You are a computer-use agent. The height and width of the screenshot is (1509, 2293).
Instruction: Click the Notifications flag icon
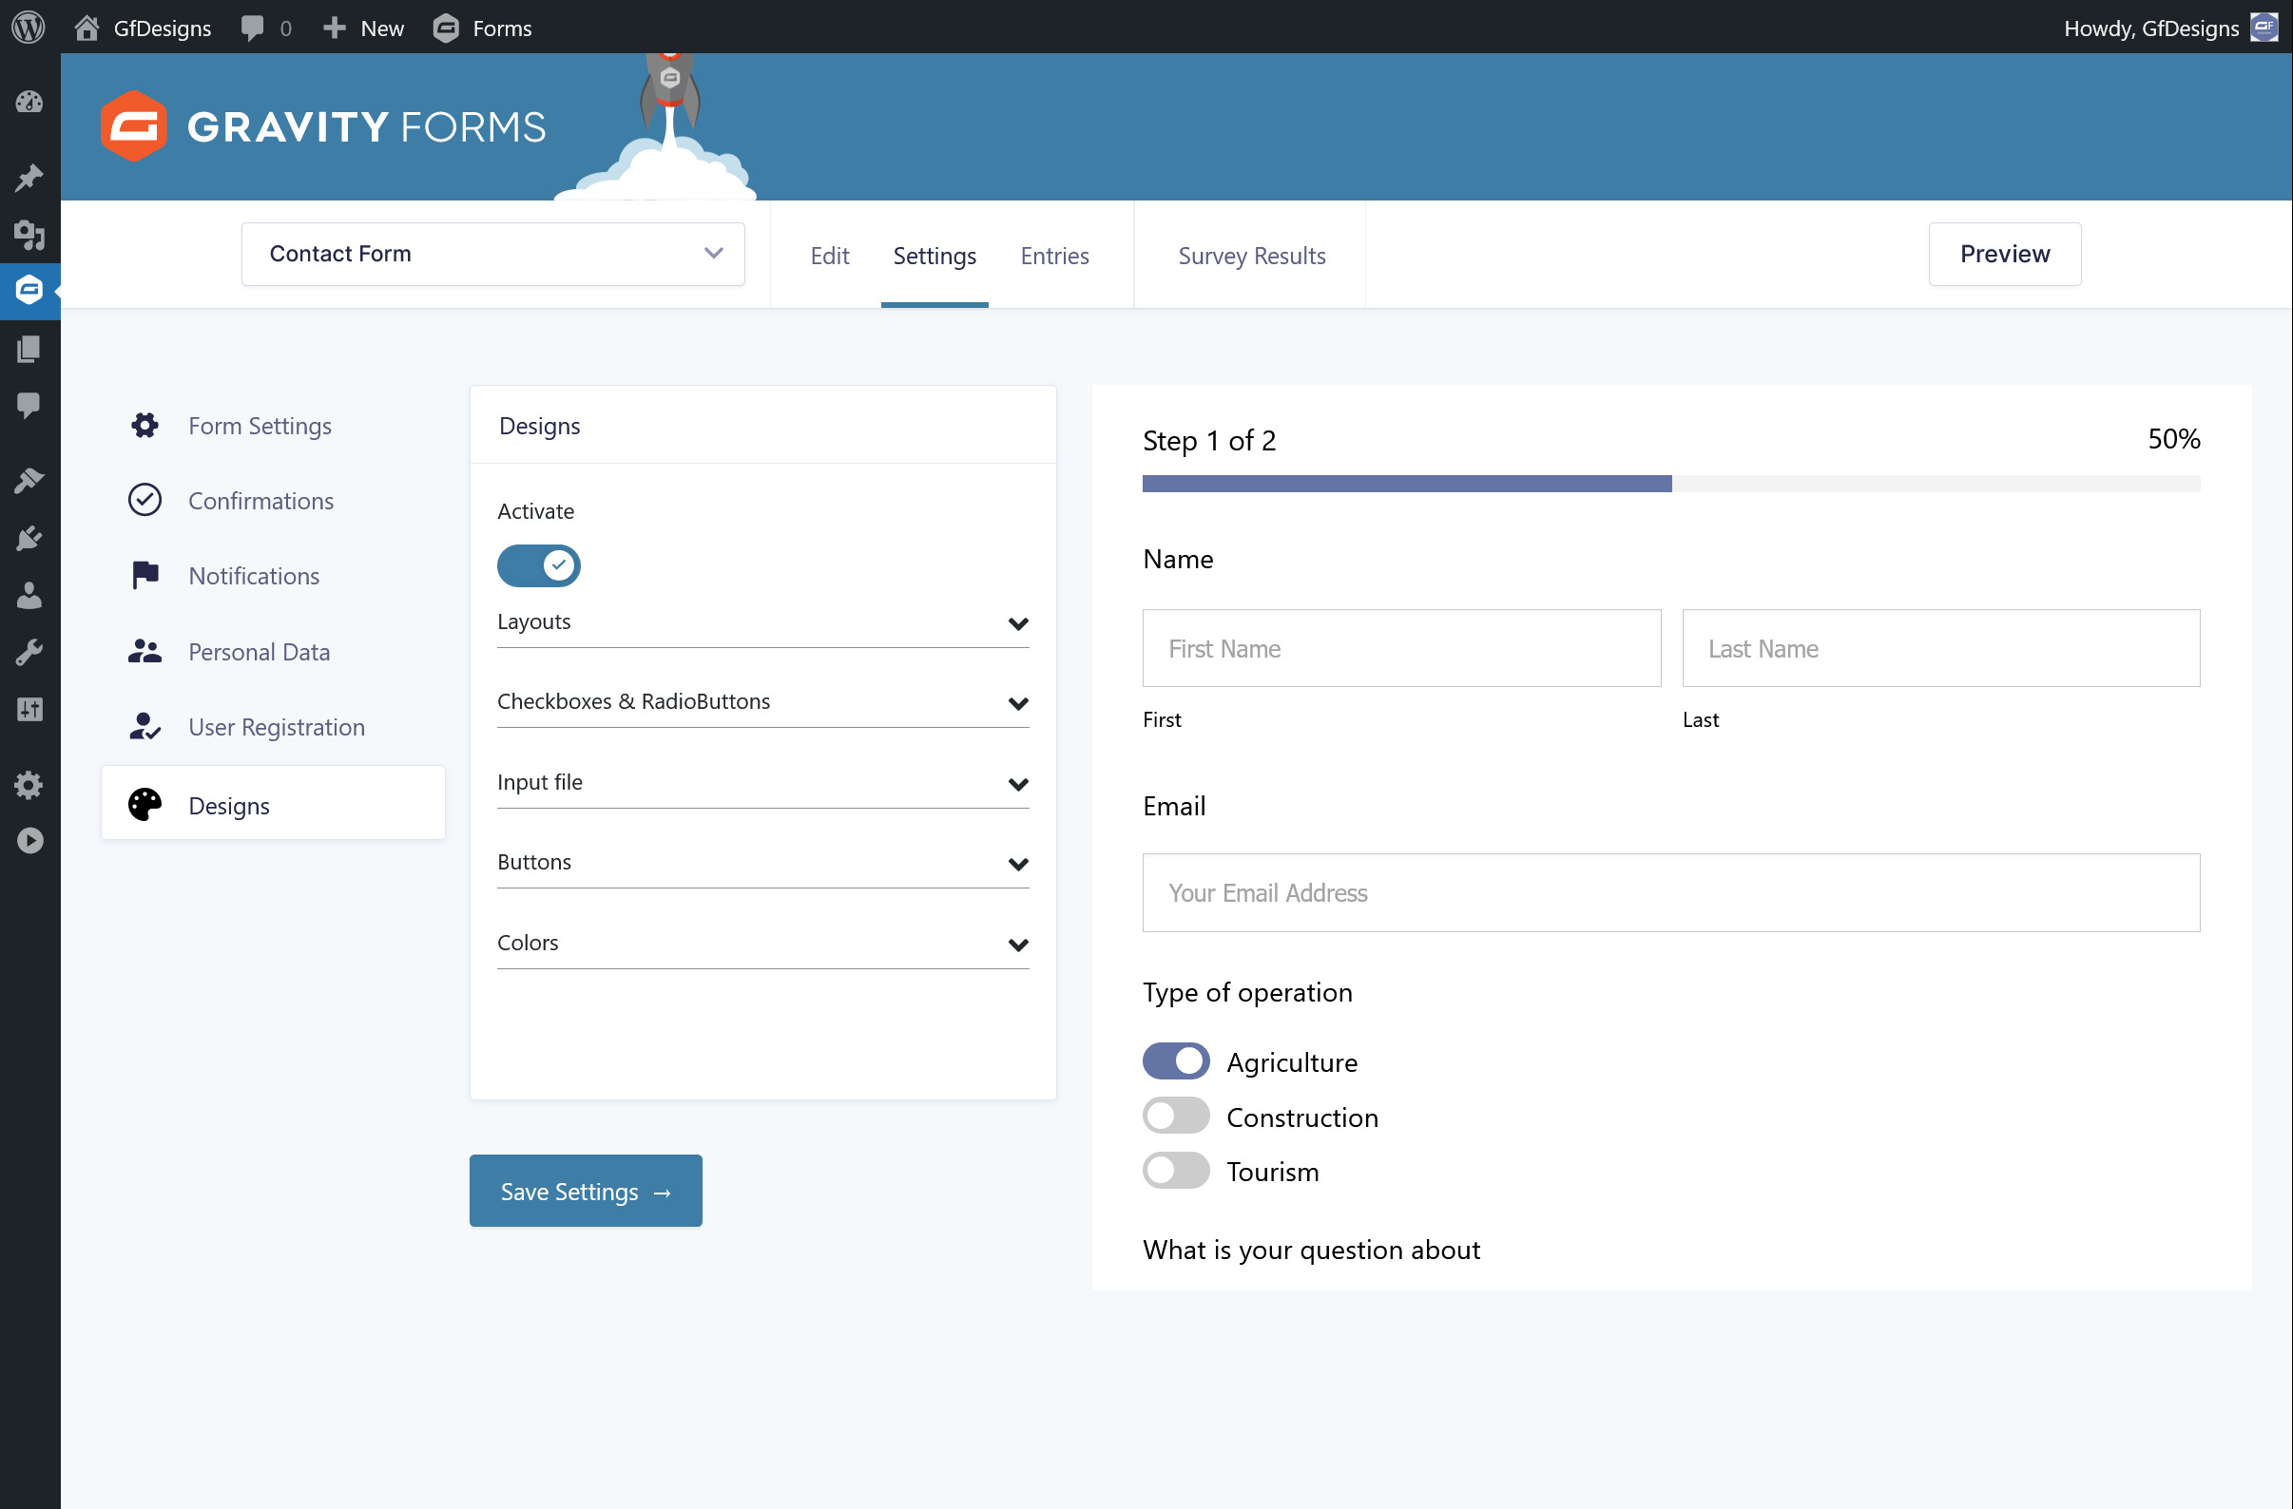(x=145, y=575)
